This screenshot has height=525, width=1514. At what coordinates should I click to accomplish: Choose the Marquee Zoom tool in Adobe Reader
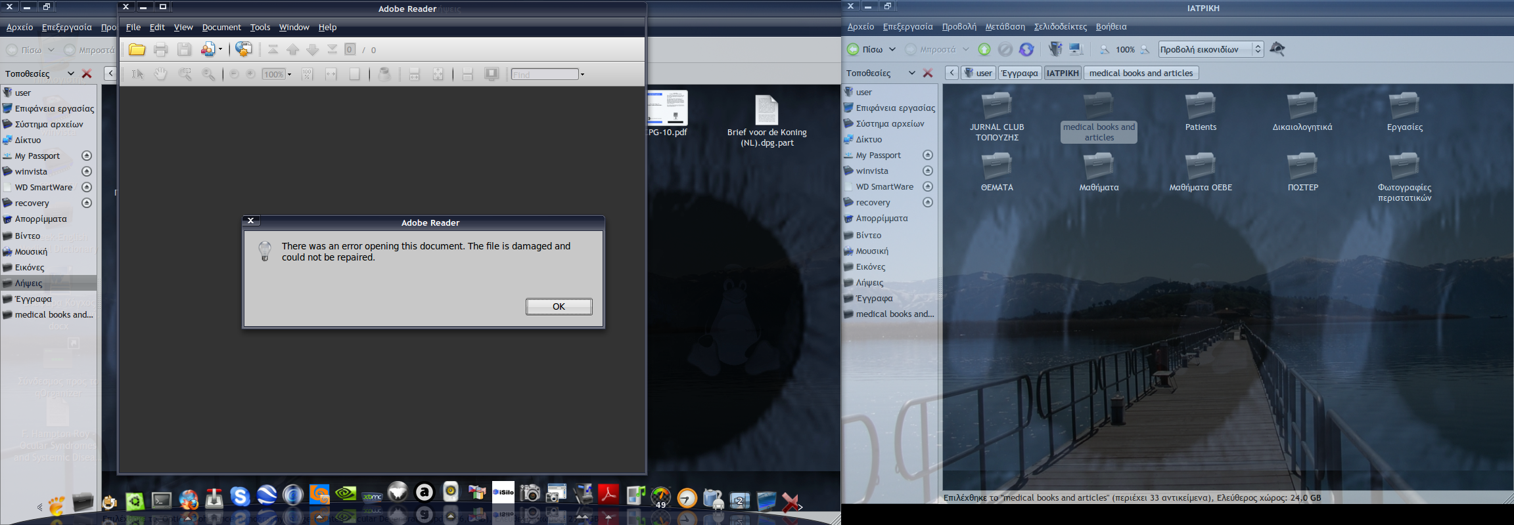185,74
